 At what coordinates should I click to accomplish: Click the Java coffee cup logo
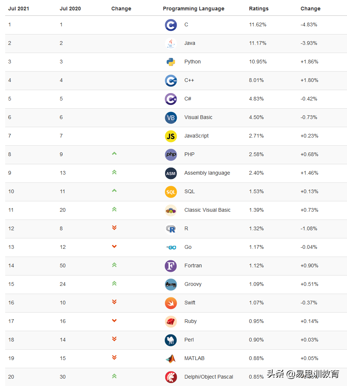[x=171, y=43]
